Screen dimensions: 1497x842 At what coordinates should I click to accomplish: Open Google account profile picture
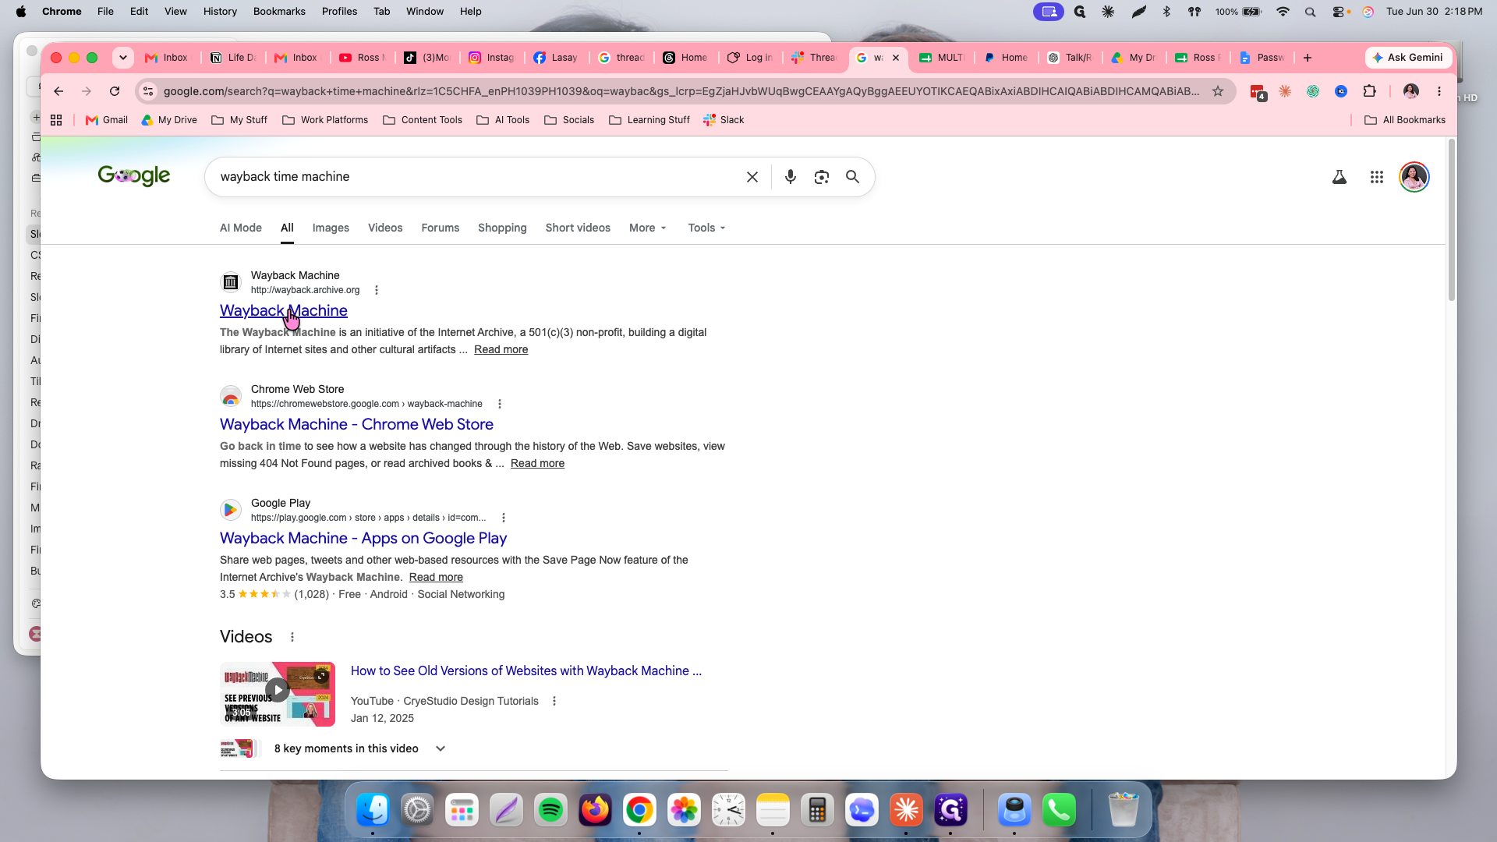[x=1414, y=177]
